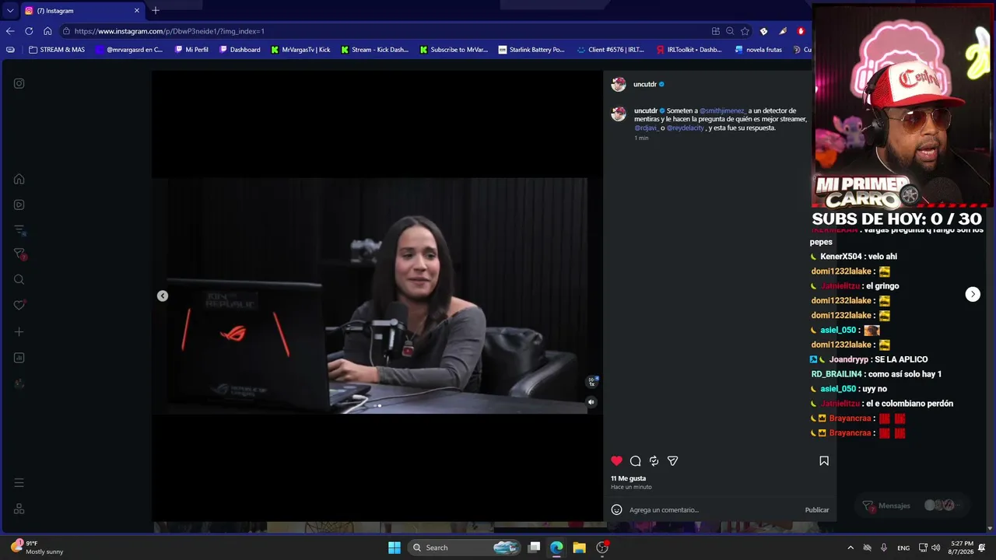Open Reels from Instagram sidebar
Image resolution: width=996 pixels, height=560 pixels.
click(19, 205)
